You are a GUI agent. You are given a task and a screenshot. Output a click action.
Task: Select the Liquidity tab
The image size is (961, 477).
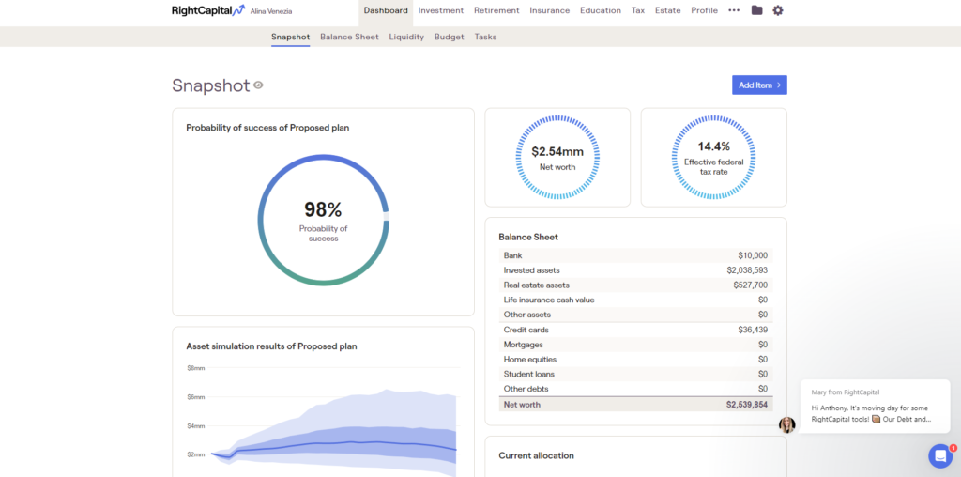(406, 37)
